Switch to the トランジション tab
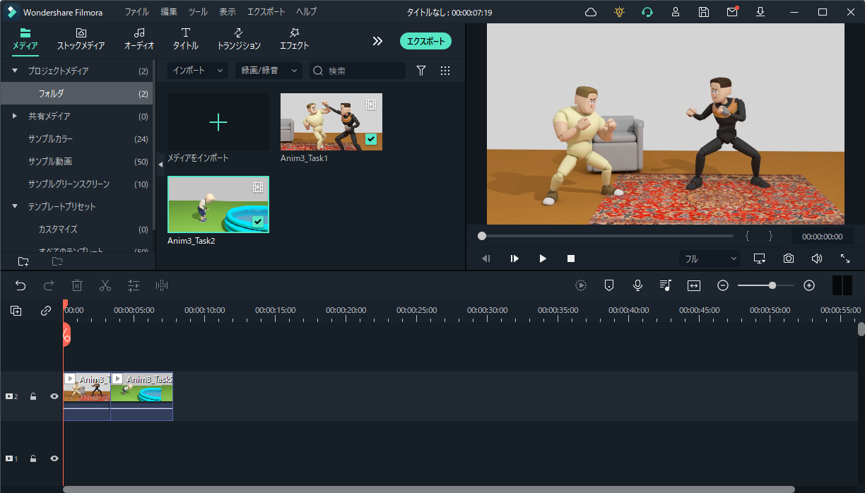The image size is (865, 493). [x=239, y=39]
